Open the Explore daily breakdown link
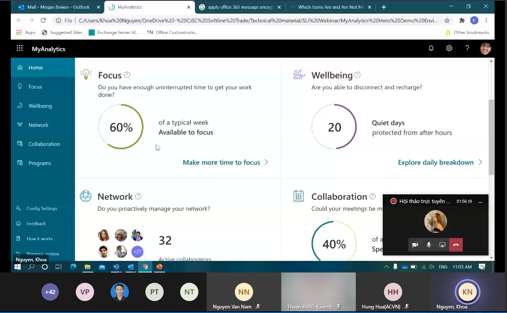The width and height of the screenshot is (507, 313). coord(440,162)
